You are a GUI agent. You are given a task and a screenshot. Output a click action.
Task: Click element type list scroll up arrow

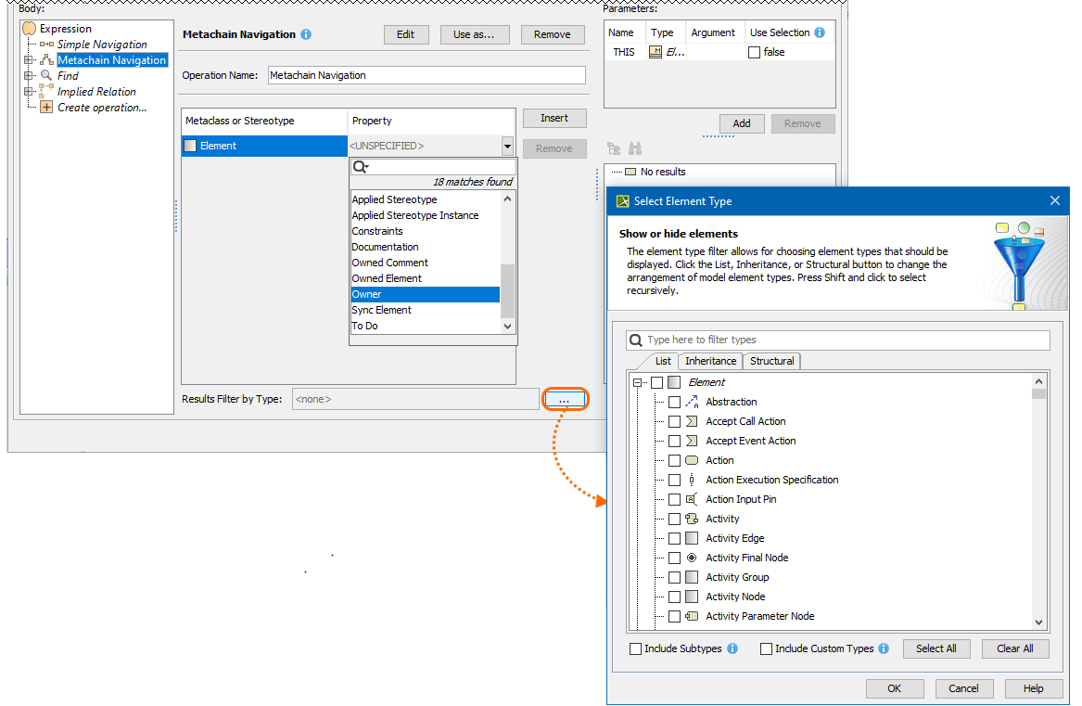click(1038, 381)
